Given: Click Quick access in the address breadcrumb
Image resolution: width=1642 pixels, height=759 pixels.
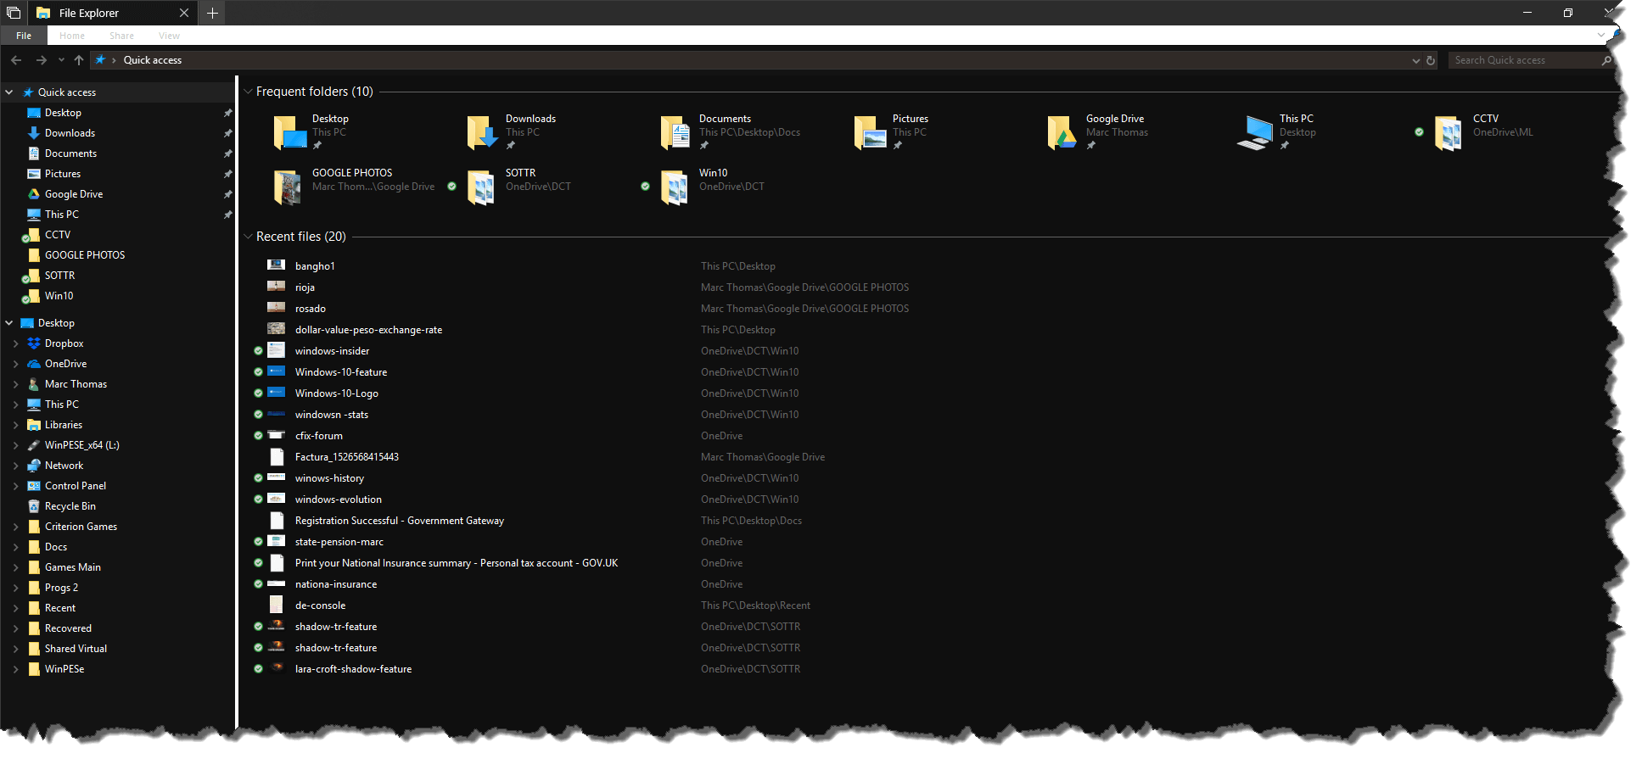Looking at the screenshot, I should click(x=153, y=60).
